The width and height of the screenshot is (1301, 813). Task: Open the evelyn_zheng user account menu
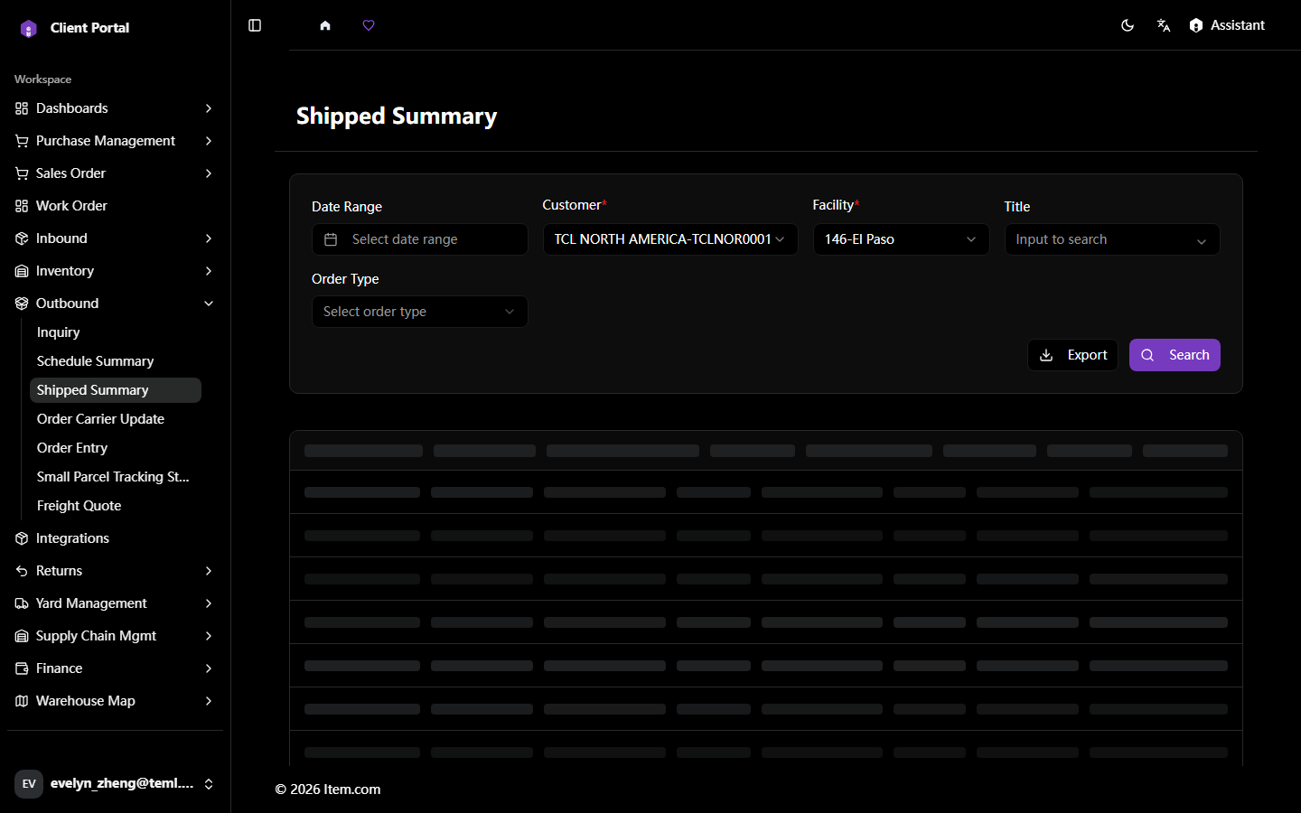pos(116,784)
